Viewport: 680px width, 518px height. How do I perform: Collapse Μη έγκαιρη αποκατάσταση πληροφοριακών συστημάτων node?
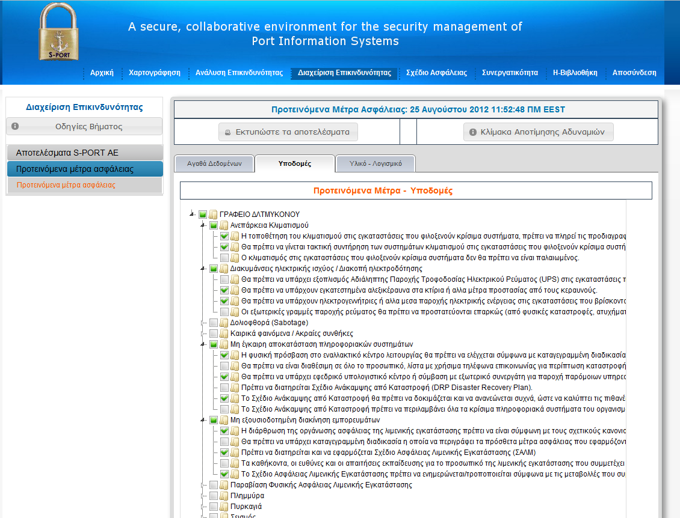coord(203,344)
